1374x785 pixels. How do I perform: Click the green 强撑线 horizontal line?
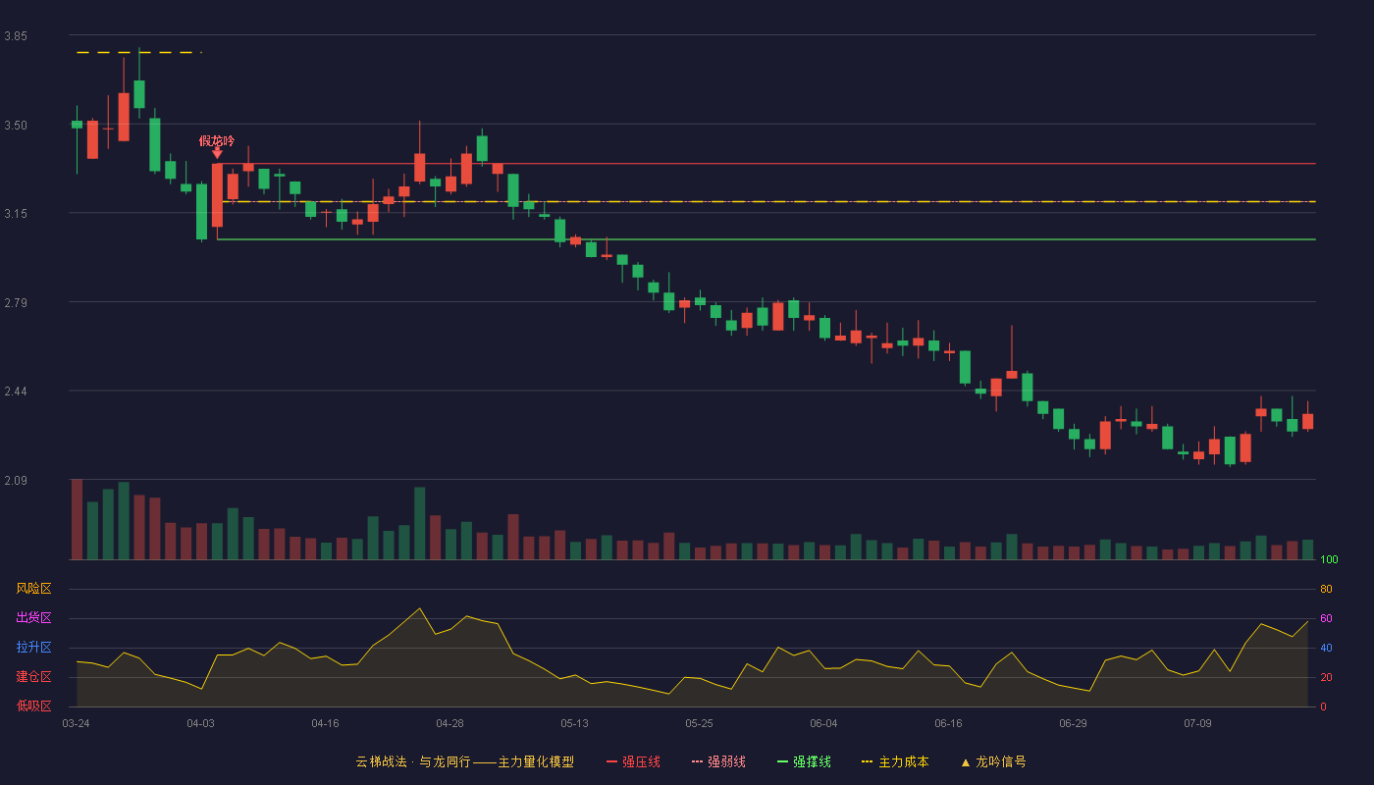click(766, 239)
